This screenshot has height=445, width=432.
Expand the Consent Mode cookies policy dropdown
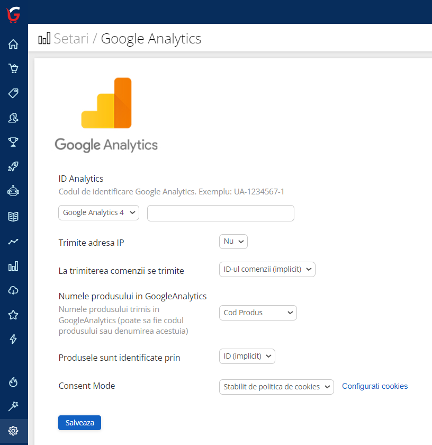(x=276, y=387)
